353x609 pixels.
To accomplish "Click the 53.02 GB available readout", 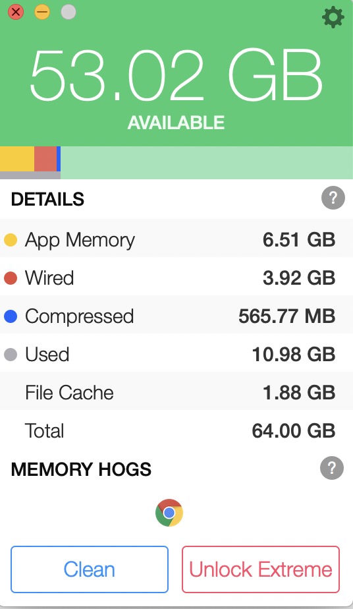I will (176, 75).
